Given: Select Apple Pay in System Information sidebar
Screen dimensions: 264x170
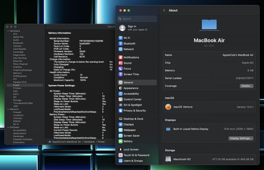Looking at the screenshot, I should pyautogui.click(x=18, y=37).
